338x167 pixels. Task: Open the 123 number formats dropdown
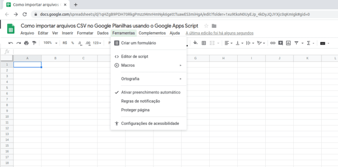click(97, 43)
